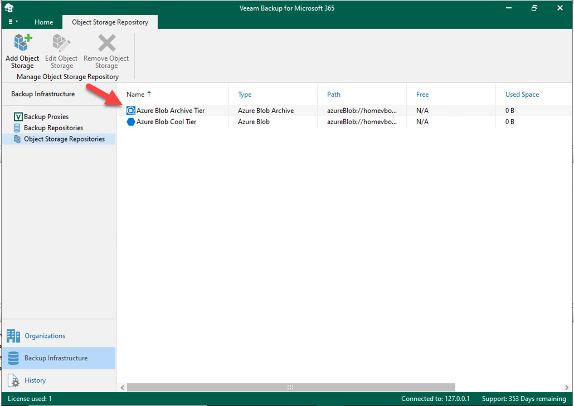Click the path cell of Azure Blob Cool Tier
The height and width of the screenshot is (406, 574).
[362, 122]
